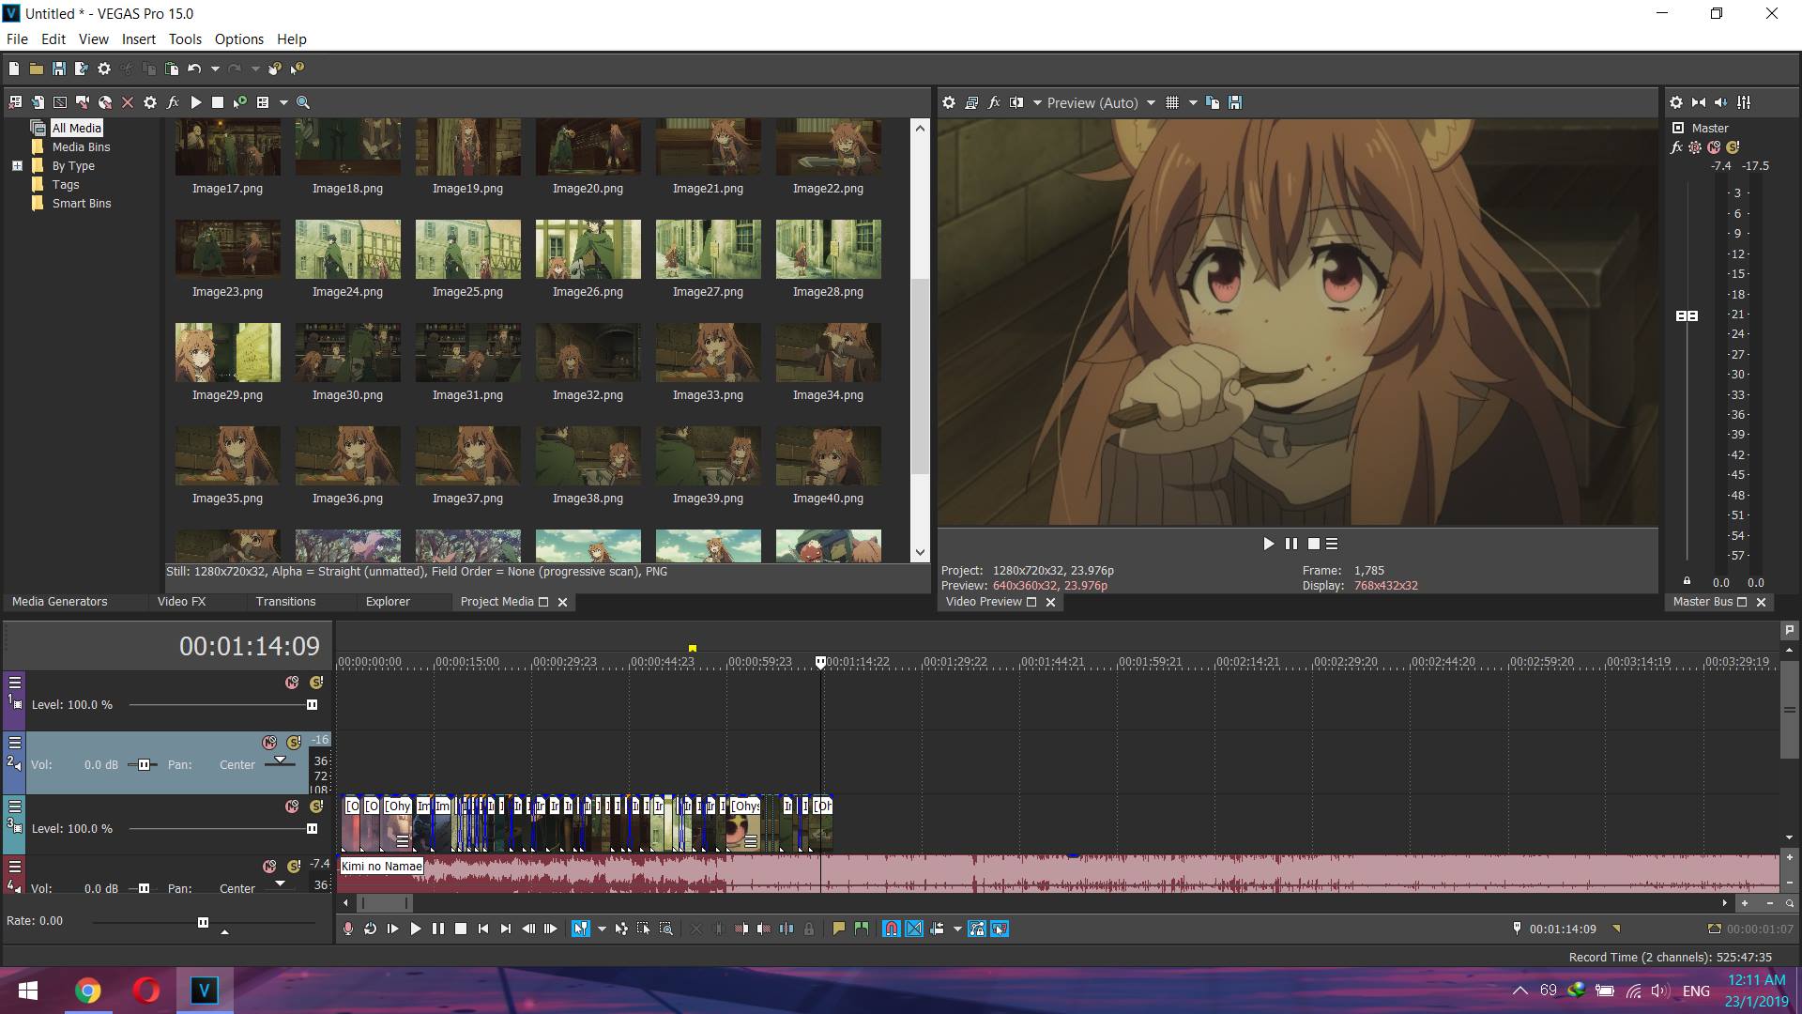1802x1014 pixels.
Task: Open the File menu
Action: click(17, 39)
